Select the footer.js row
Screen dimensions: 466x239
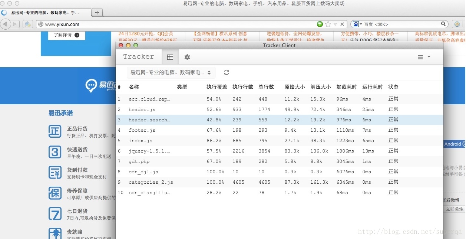[280, 130]
